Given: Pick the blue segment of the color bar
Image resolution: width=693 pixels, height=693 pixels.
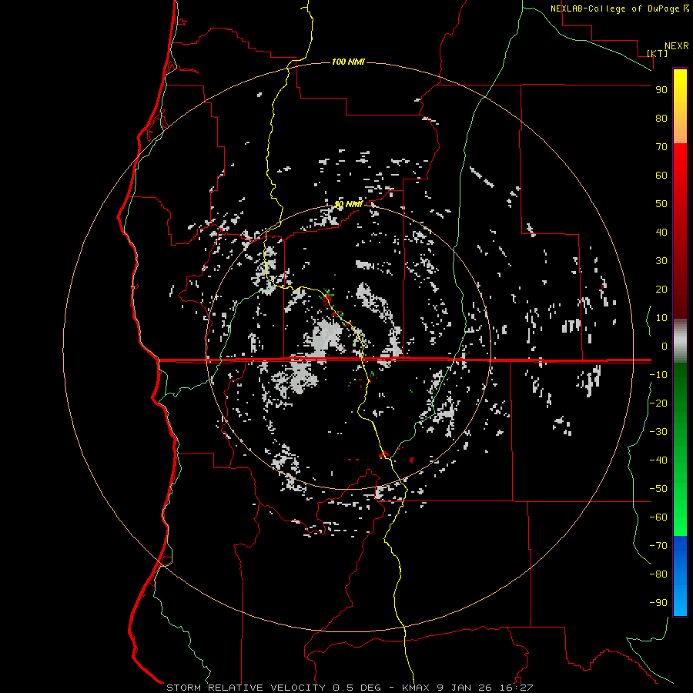Looking at the screenshot, I should pyautogui.click(x=680, y=576).
